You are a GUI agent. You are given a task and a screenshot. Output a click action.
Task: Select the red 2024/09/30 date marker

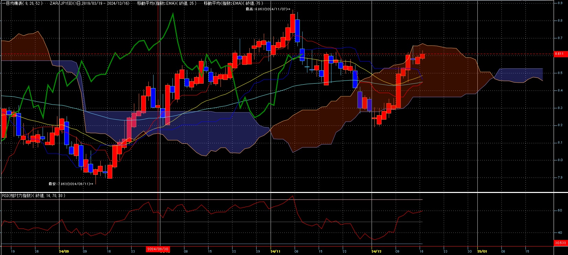click(x=158, y=249)
